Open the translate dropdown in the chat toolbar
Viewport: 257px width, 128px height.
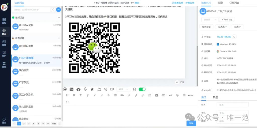123,89
